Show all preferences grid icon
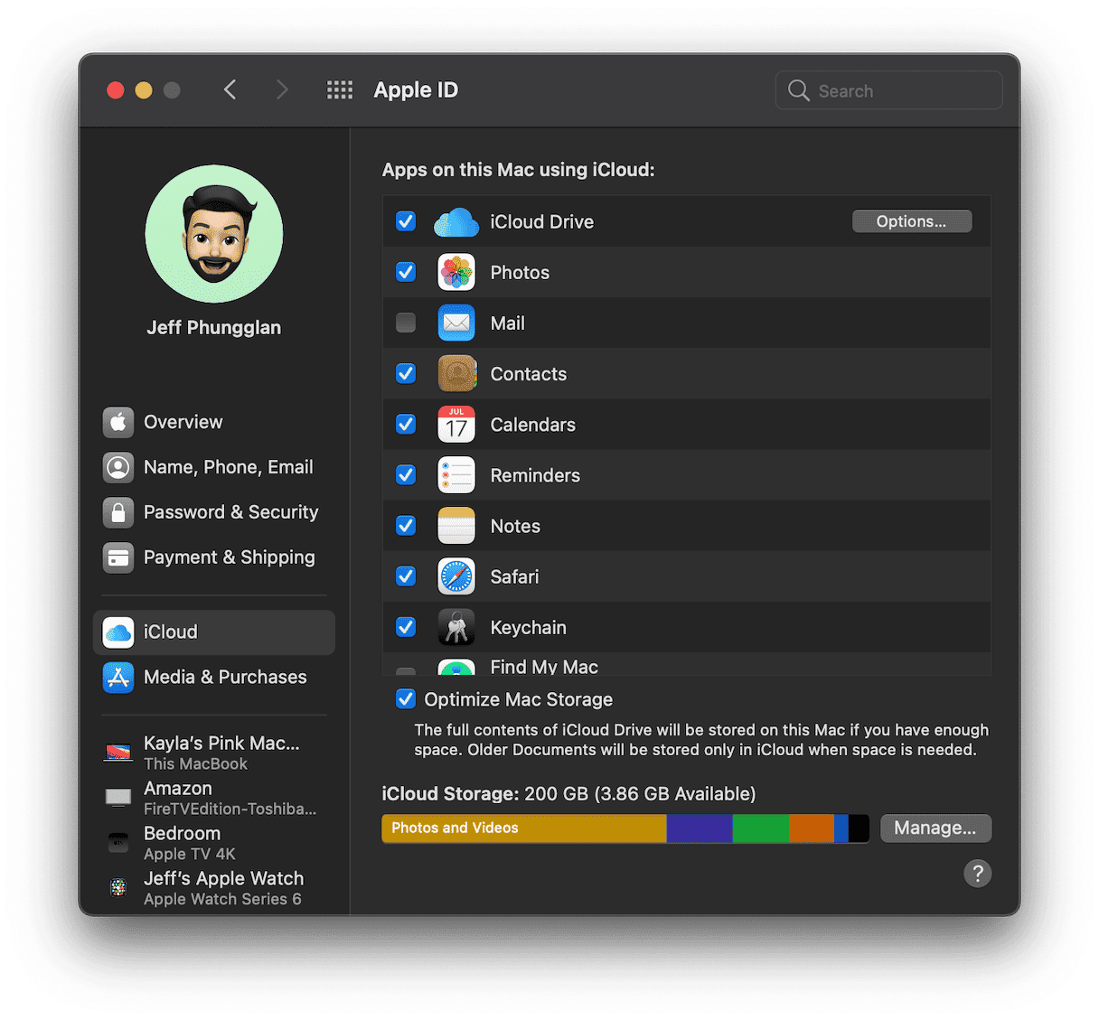 coord(340,90)
